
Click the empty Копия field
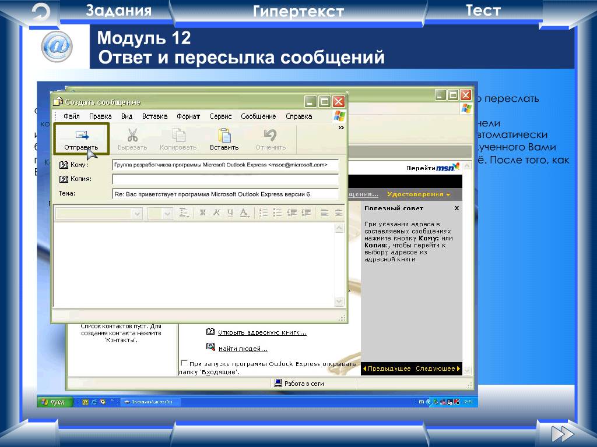pyautogui.click(x=226, y=179)
